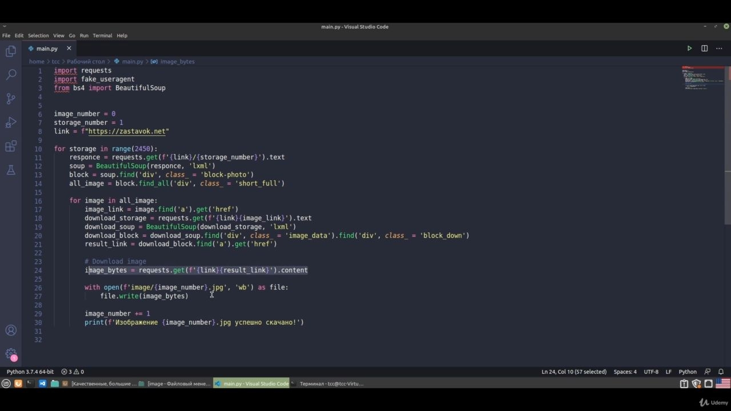Open the Extensions view
The image size is (731, 411).
pos(11,146)
